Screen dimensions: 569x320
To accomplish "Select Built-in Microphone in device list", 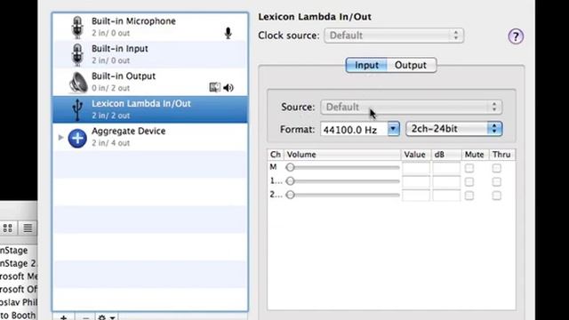I will [150, 28].
